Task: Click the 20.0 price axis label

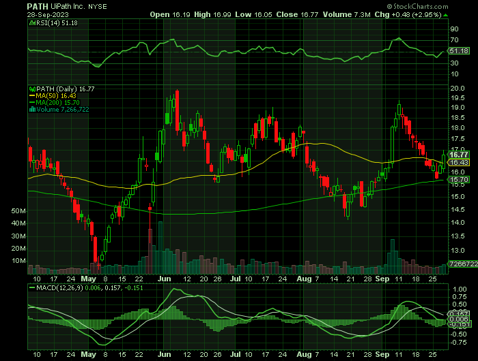Action: pos(458,88)
